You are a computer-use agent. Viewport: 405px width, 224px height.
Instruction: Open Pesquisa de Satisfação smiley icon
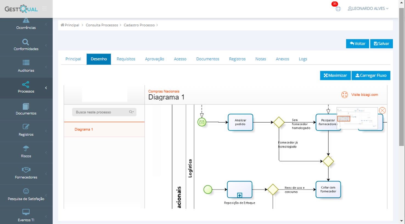tap(26, 191)
